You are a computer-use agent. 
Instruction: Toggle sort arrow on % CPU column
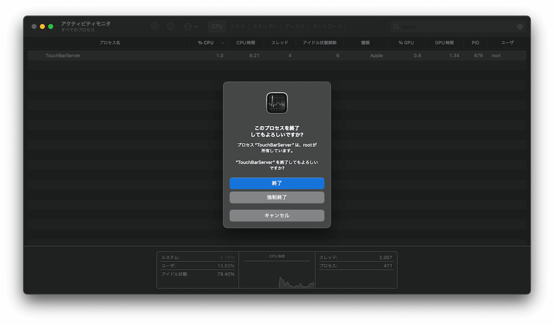[x=223, y=43]
